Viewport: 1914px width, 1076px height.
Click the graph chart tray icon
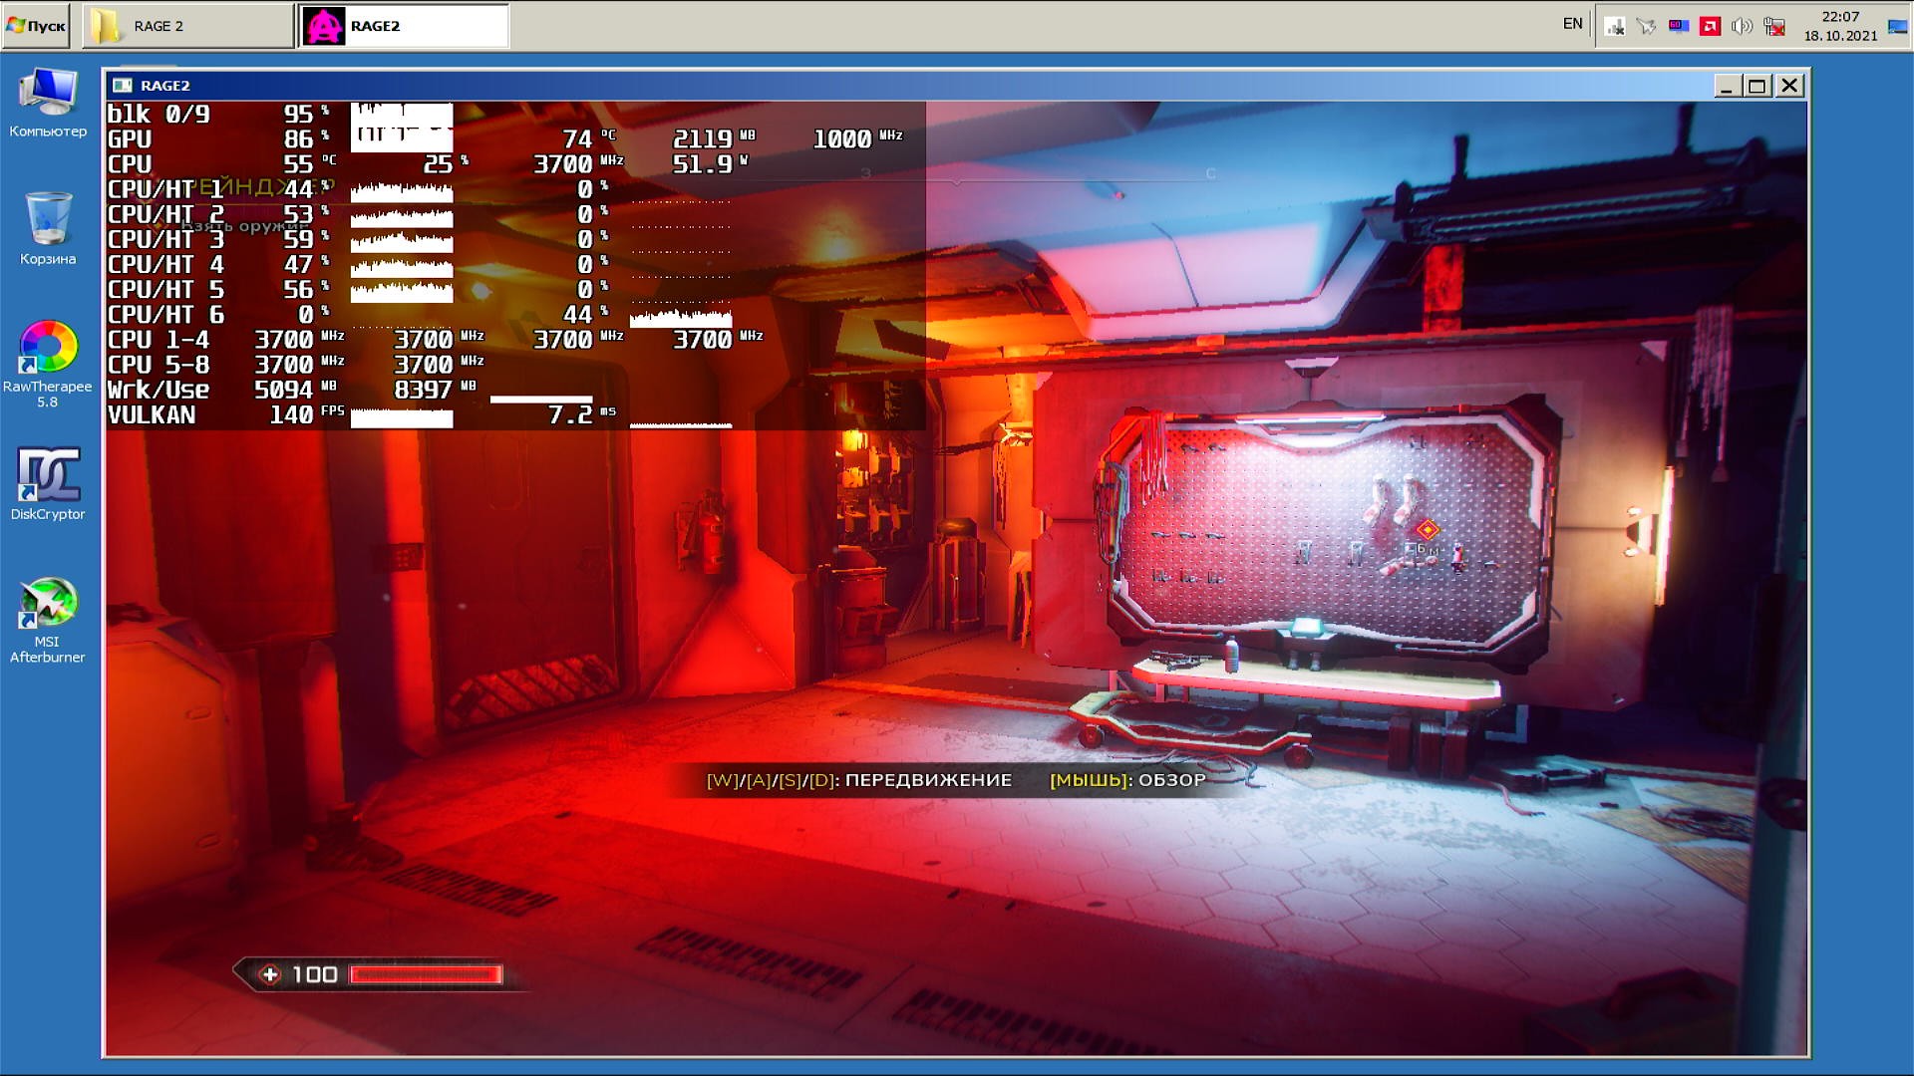(1615, 26)
